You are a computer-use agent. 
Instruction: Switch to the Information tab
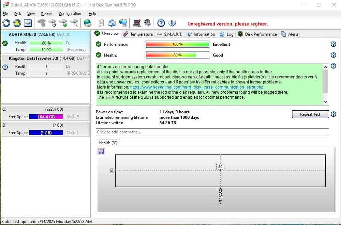coord(201,34)
